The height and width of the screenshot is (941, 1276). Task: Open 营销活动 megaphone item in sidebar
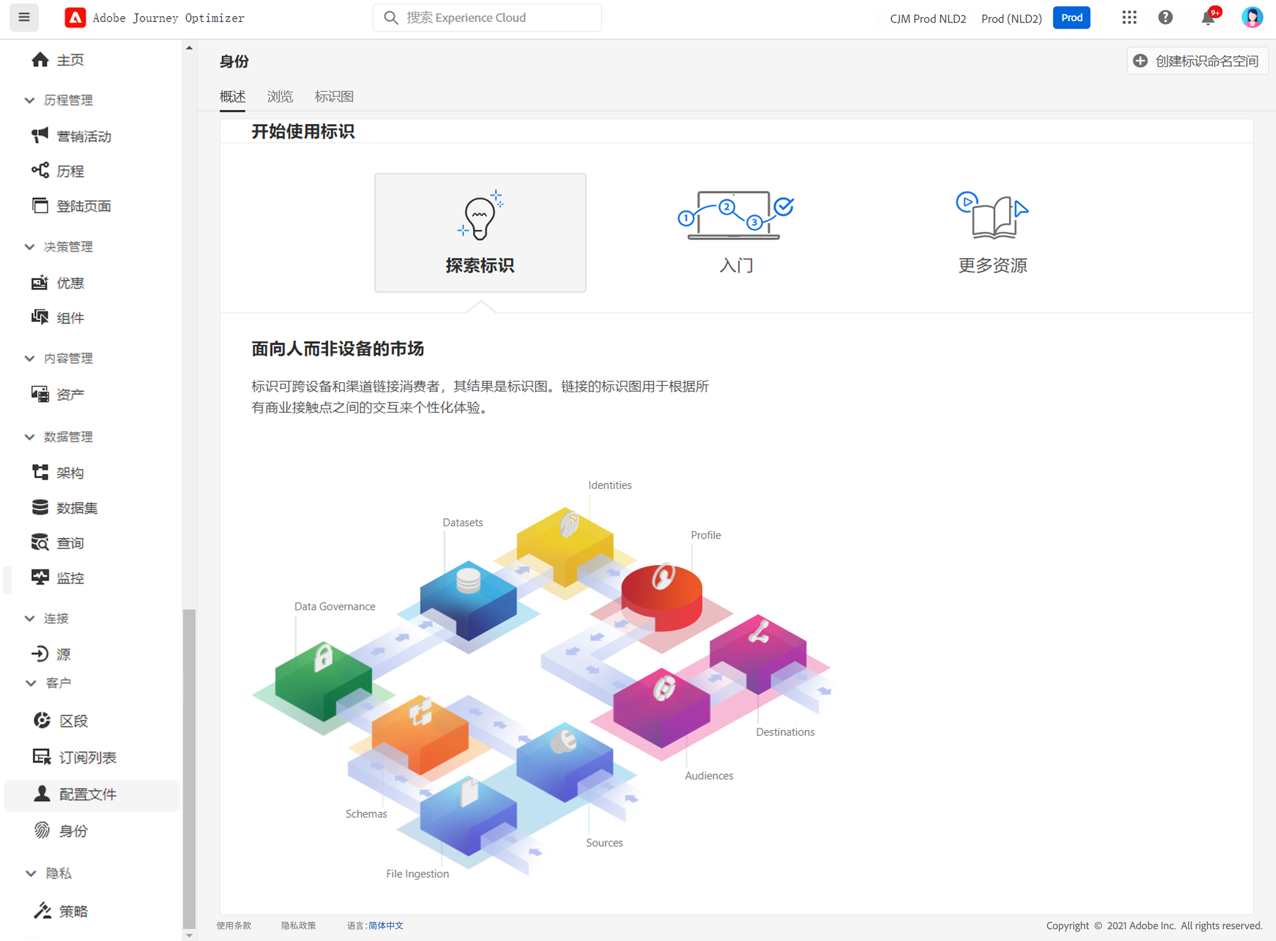pyautogui.click(x=84, y=136)
